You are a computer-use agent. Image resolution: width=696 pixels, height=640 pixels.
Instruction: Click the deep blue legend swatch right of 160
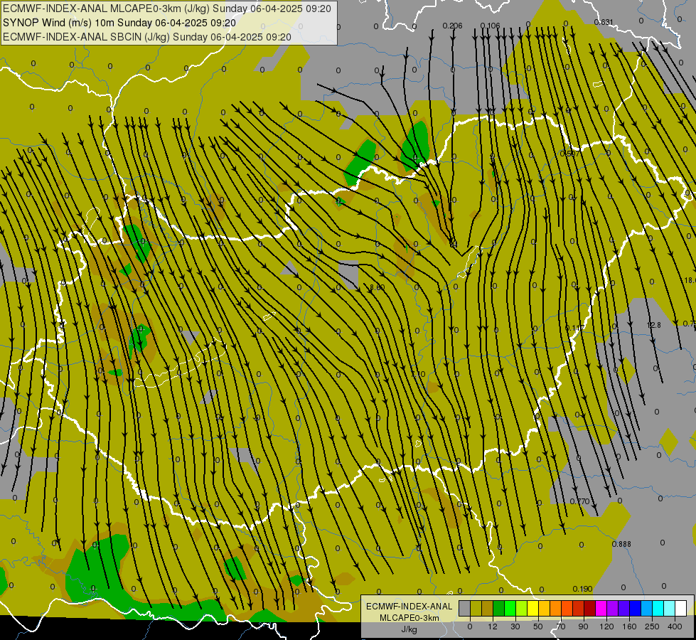pyautogui.click(x=635, y=609)
